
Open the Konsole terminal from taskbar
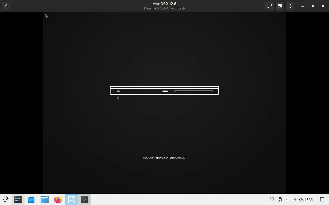(85, 199)
